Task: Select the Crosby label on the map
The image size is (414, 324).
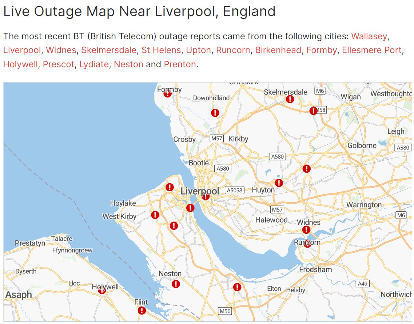Action: click(x=184, y=139)
